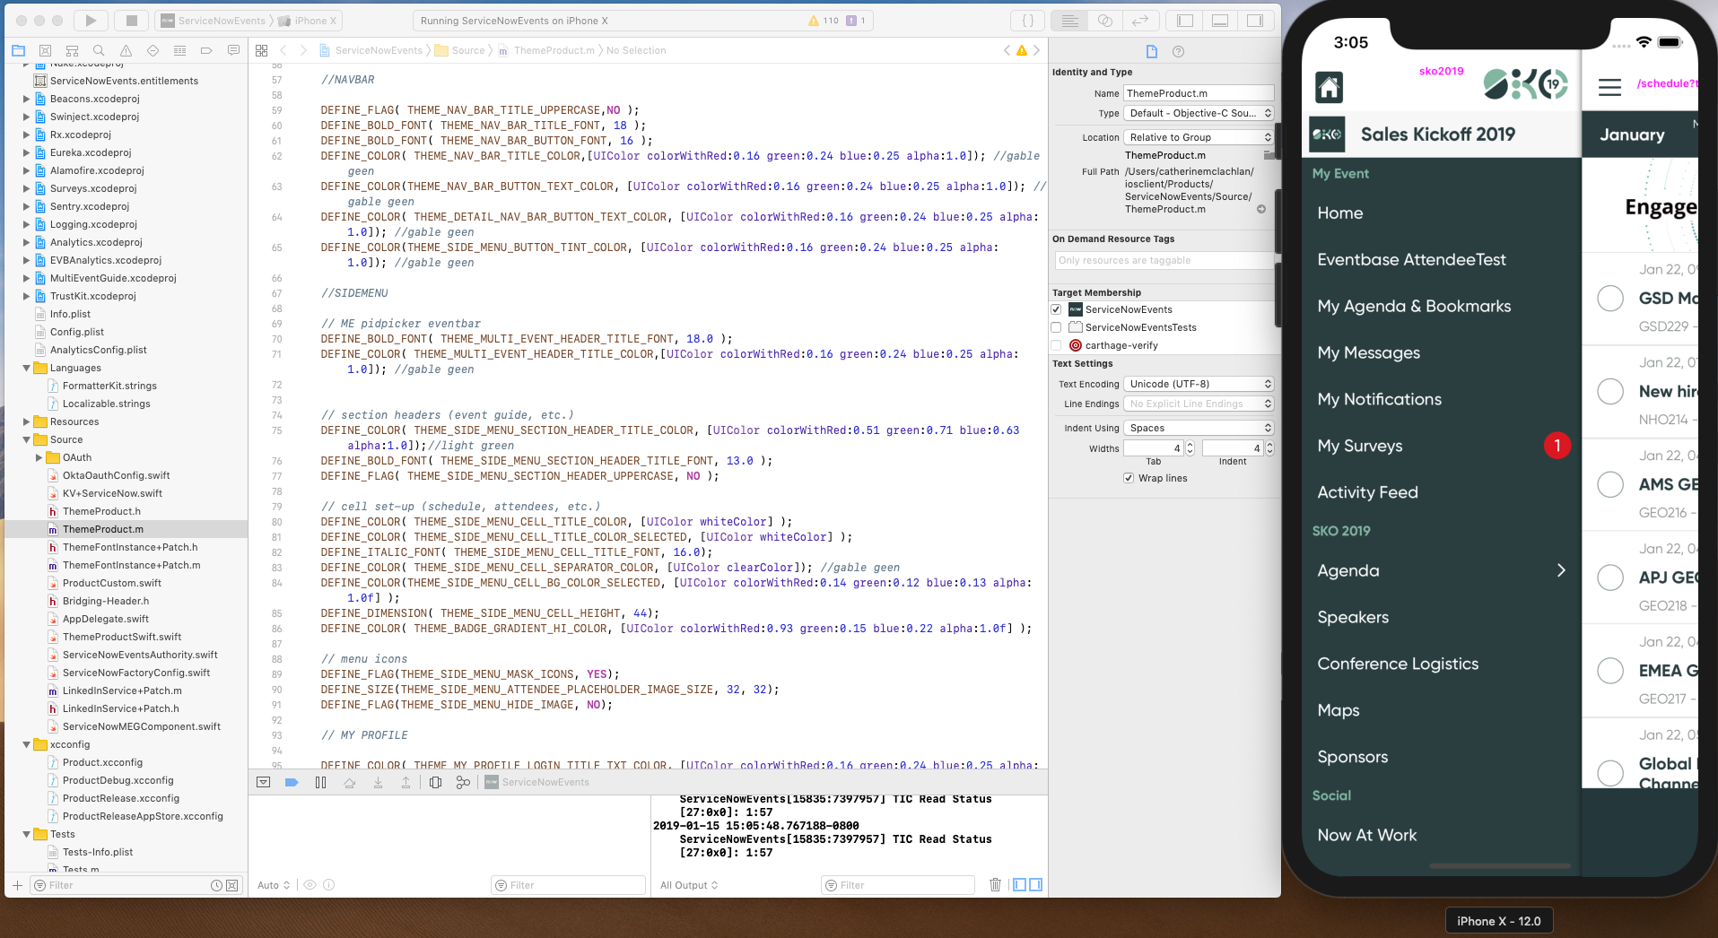
Task: Select AppDelegate.swift in the navigator
Action: pyautogui.click(x=106, y=619)
